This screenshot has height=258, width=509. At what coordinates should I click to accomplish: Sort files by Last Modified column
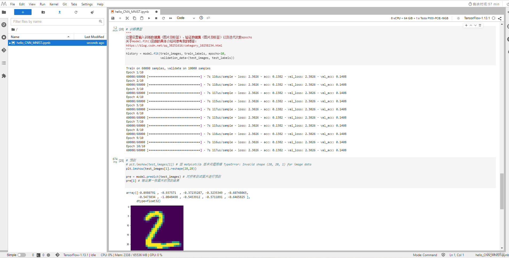click(x=90, y=37)
